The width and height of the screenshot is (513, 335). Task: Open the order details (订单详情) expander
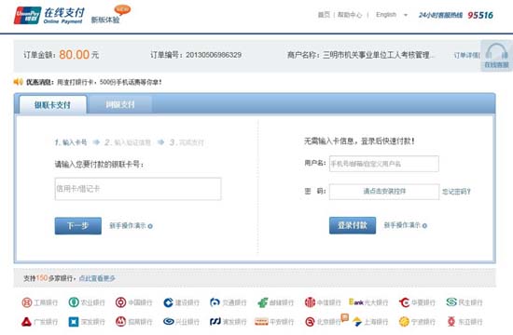pyautogui.click(x=466, y=55)
